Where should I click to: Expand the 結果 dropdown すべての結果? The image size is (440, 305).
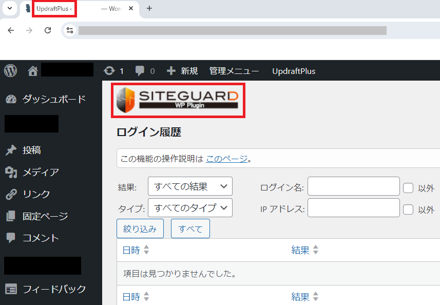point(190,186)
